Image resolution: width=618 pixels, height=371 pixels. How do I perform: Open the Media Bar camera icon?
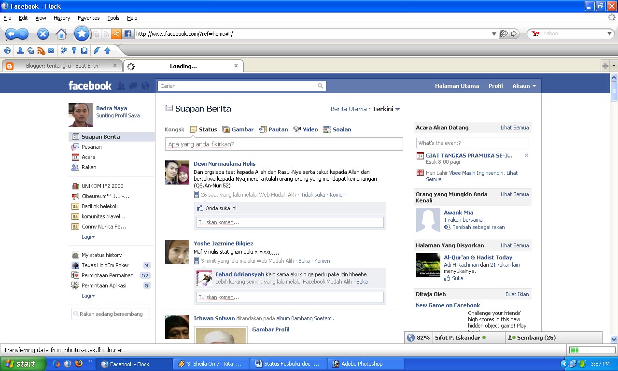(30, 50)
